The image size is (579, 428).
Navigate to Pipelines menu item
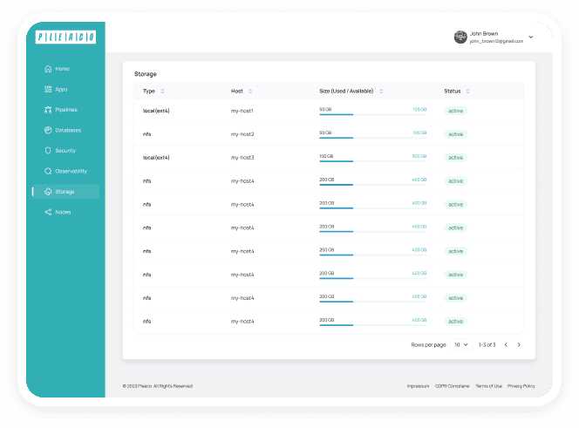pos(66,110)
